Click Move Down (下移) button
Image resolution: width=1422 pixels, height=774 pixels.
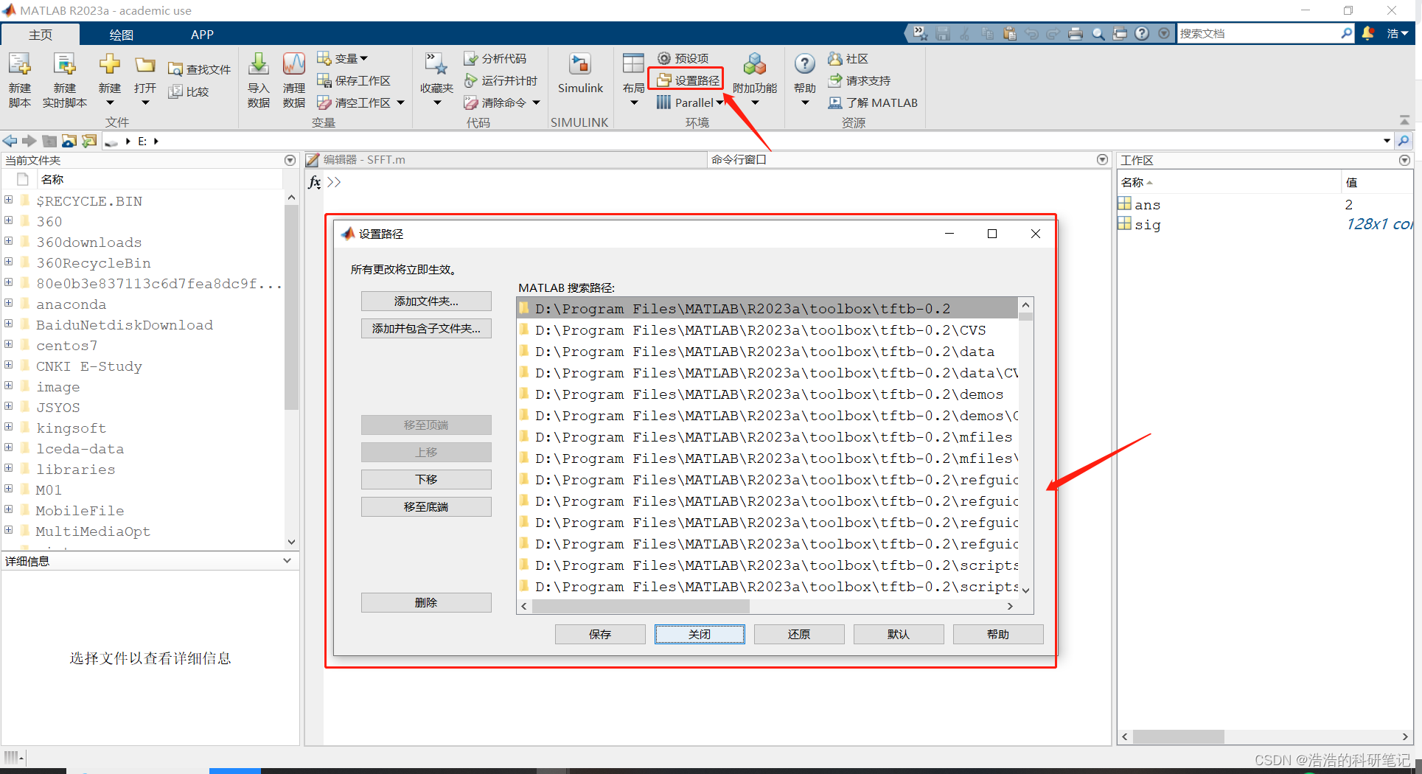click(426, 479)
